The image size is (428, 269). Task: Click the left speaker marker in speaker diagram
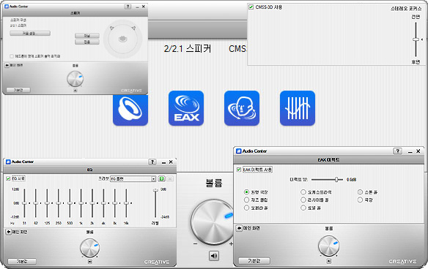pyautogui.click(x=112, y=28)
